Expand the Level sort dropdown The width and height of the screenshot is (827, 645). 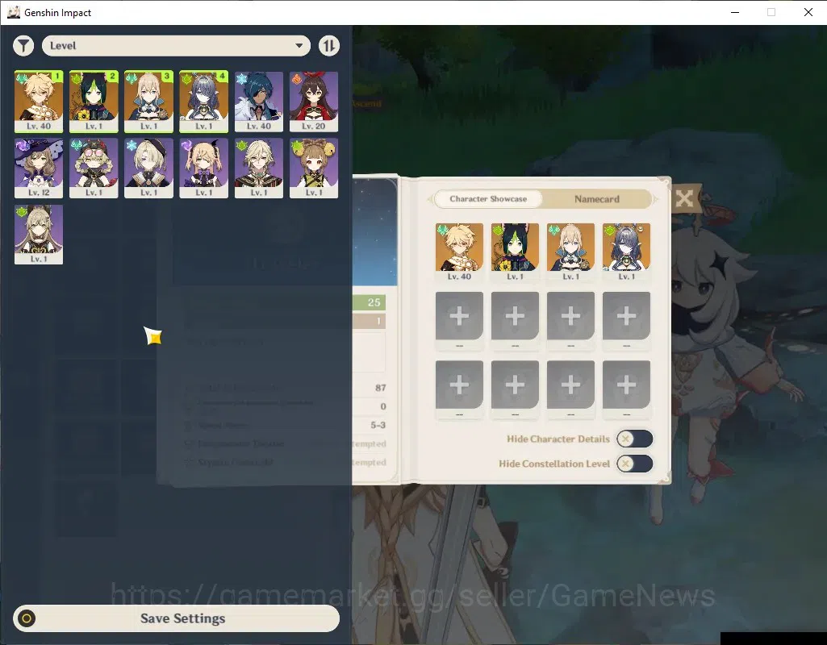click(176, 46)
